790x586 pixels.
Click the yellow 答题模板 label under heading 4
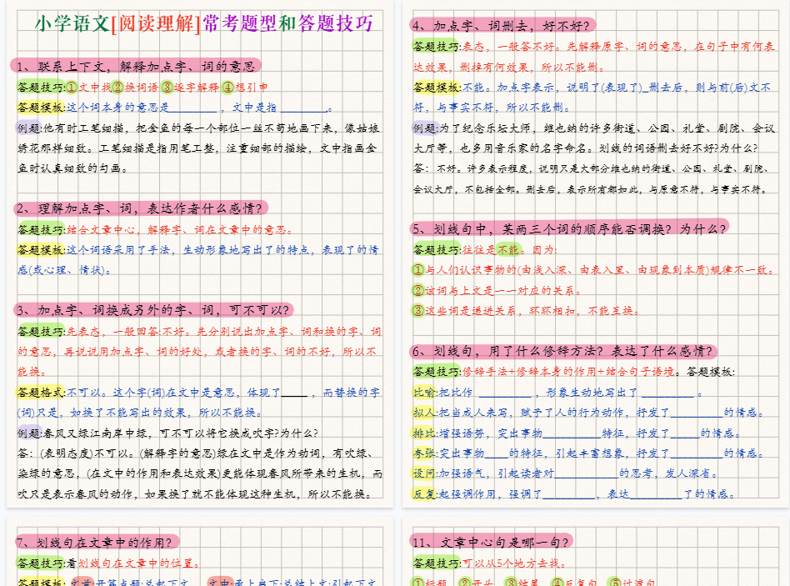(x=437, y=87)
